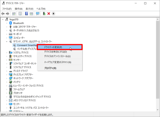Click the コンピューター monitor icon
The height and width of the screenshot is (117, 160).
point(11,38)
